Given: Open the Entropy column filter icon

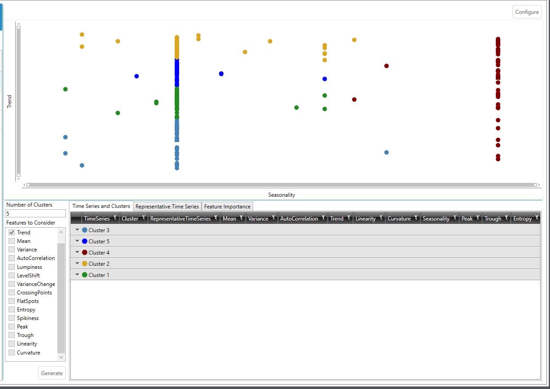Looking at the screenshot, I should tap(537, 218).
